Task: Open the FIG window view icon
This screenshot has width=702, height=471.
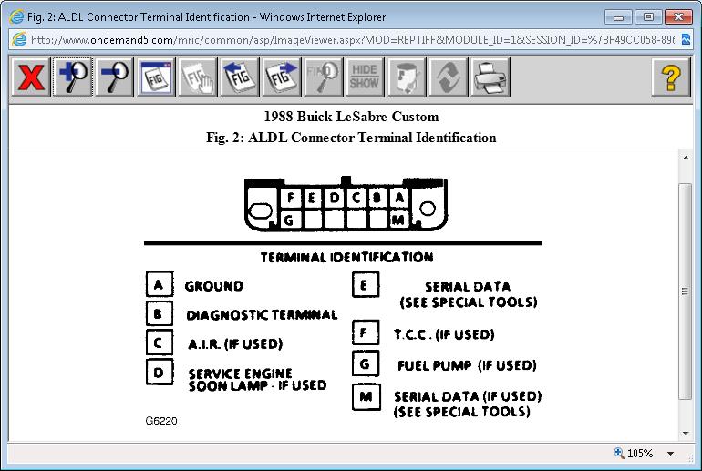Action: (x=156, y=77)
